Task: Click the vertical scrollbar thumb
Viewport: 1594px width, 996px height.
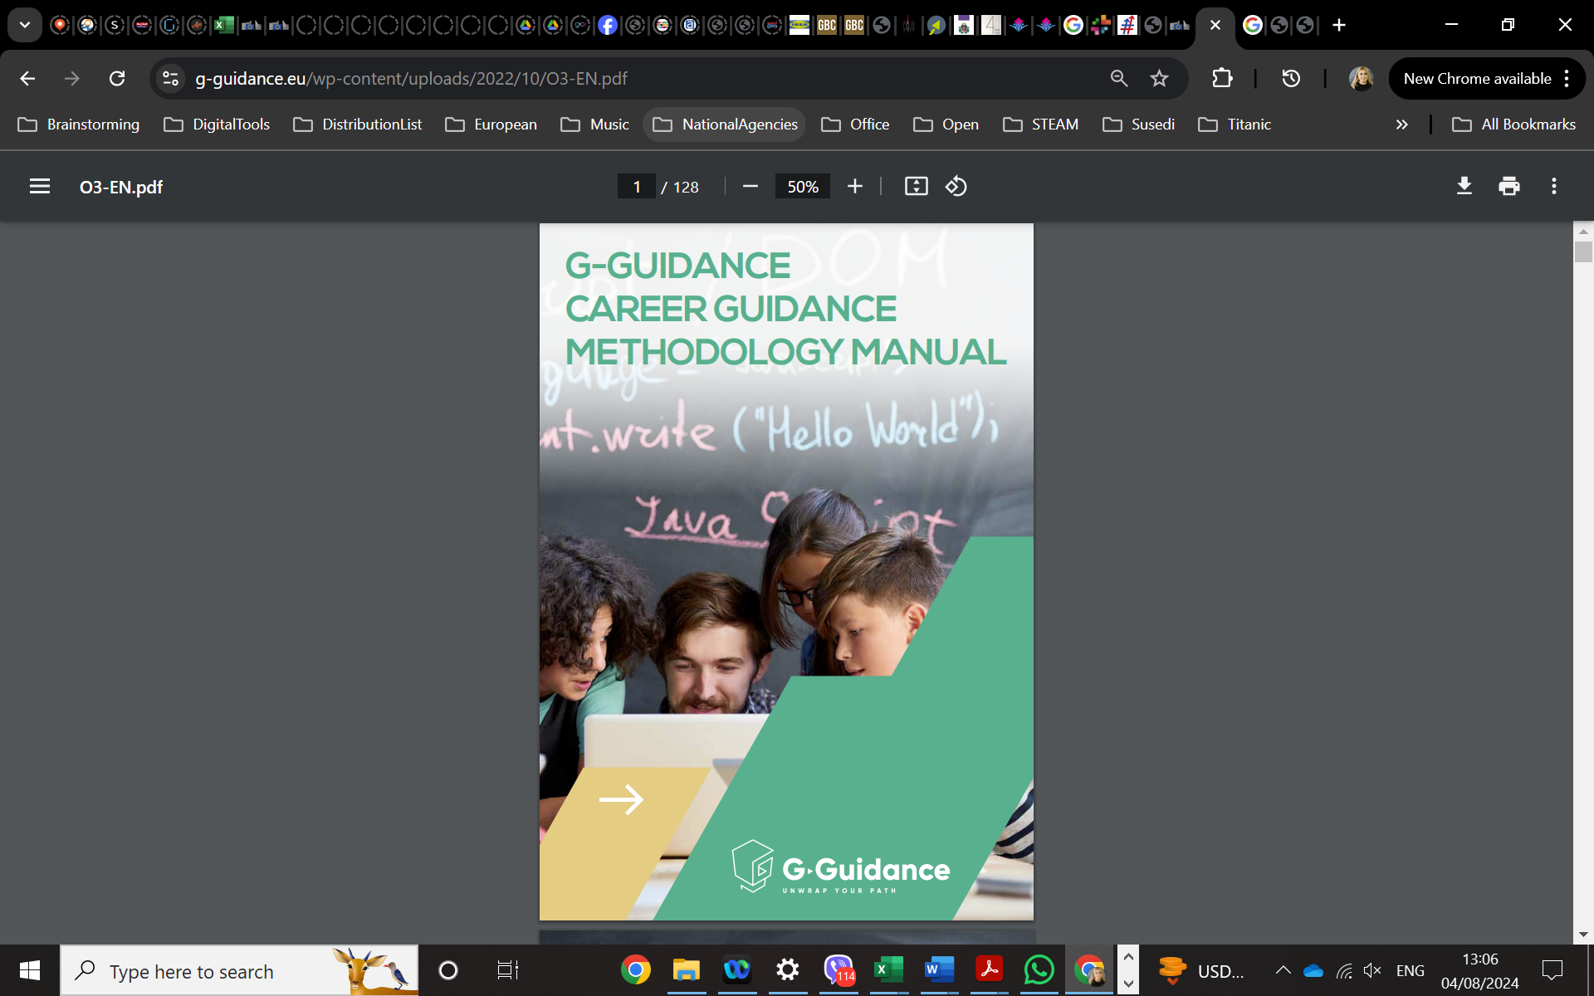Action: (1583, 251)
